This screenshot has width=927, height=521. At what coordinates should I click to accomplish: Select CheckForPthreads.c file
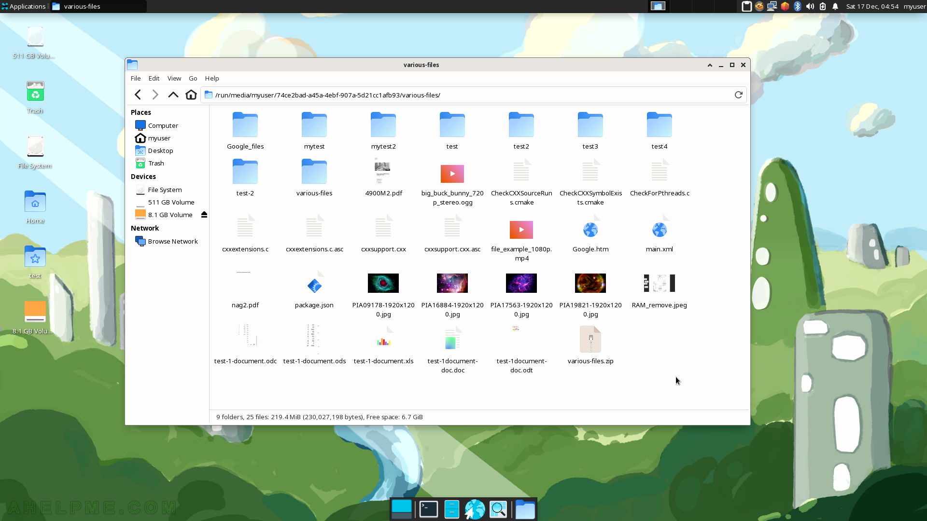pyautogui.click(x=659, y=172)
